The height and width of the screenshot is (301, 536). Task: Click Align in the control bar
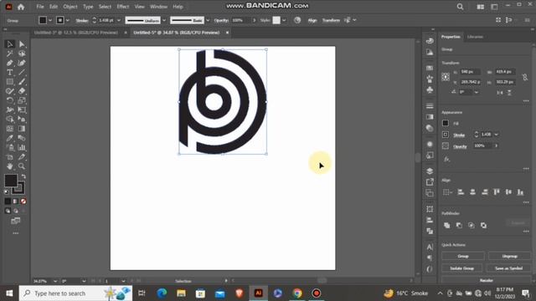[x=312, y=20]
